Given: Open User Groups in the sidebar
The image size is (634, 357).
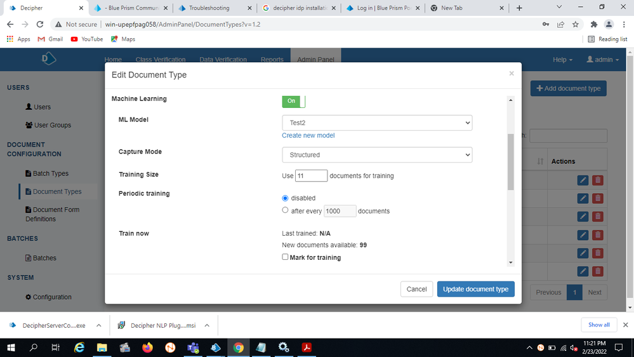Looking at the screenshot, I should 48,125.
